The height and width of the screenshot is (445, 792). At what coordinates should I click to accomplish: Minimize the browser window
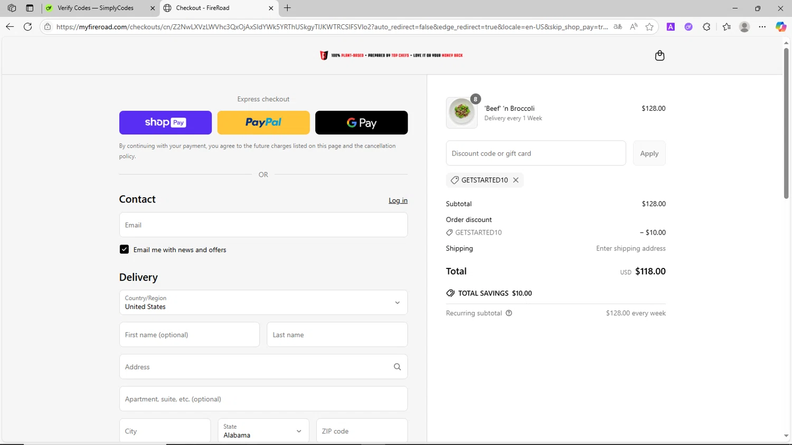pos(735,8)
